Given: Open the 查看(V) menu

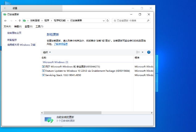Looking at the screenshot, I should point(28,27).
